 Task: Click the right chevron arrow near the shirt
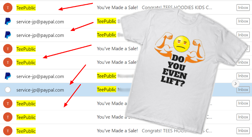(235, 84)
